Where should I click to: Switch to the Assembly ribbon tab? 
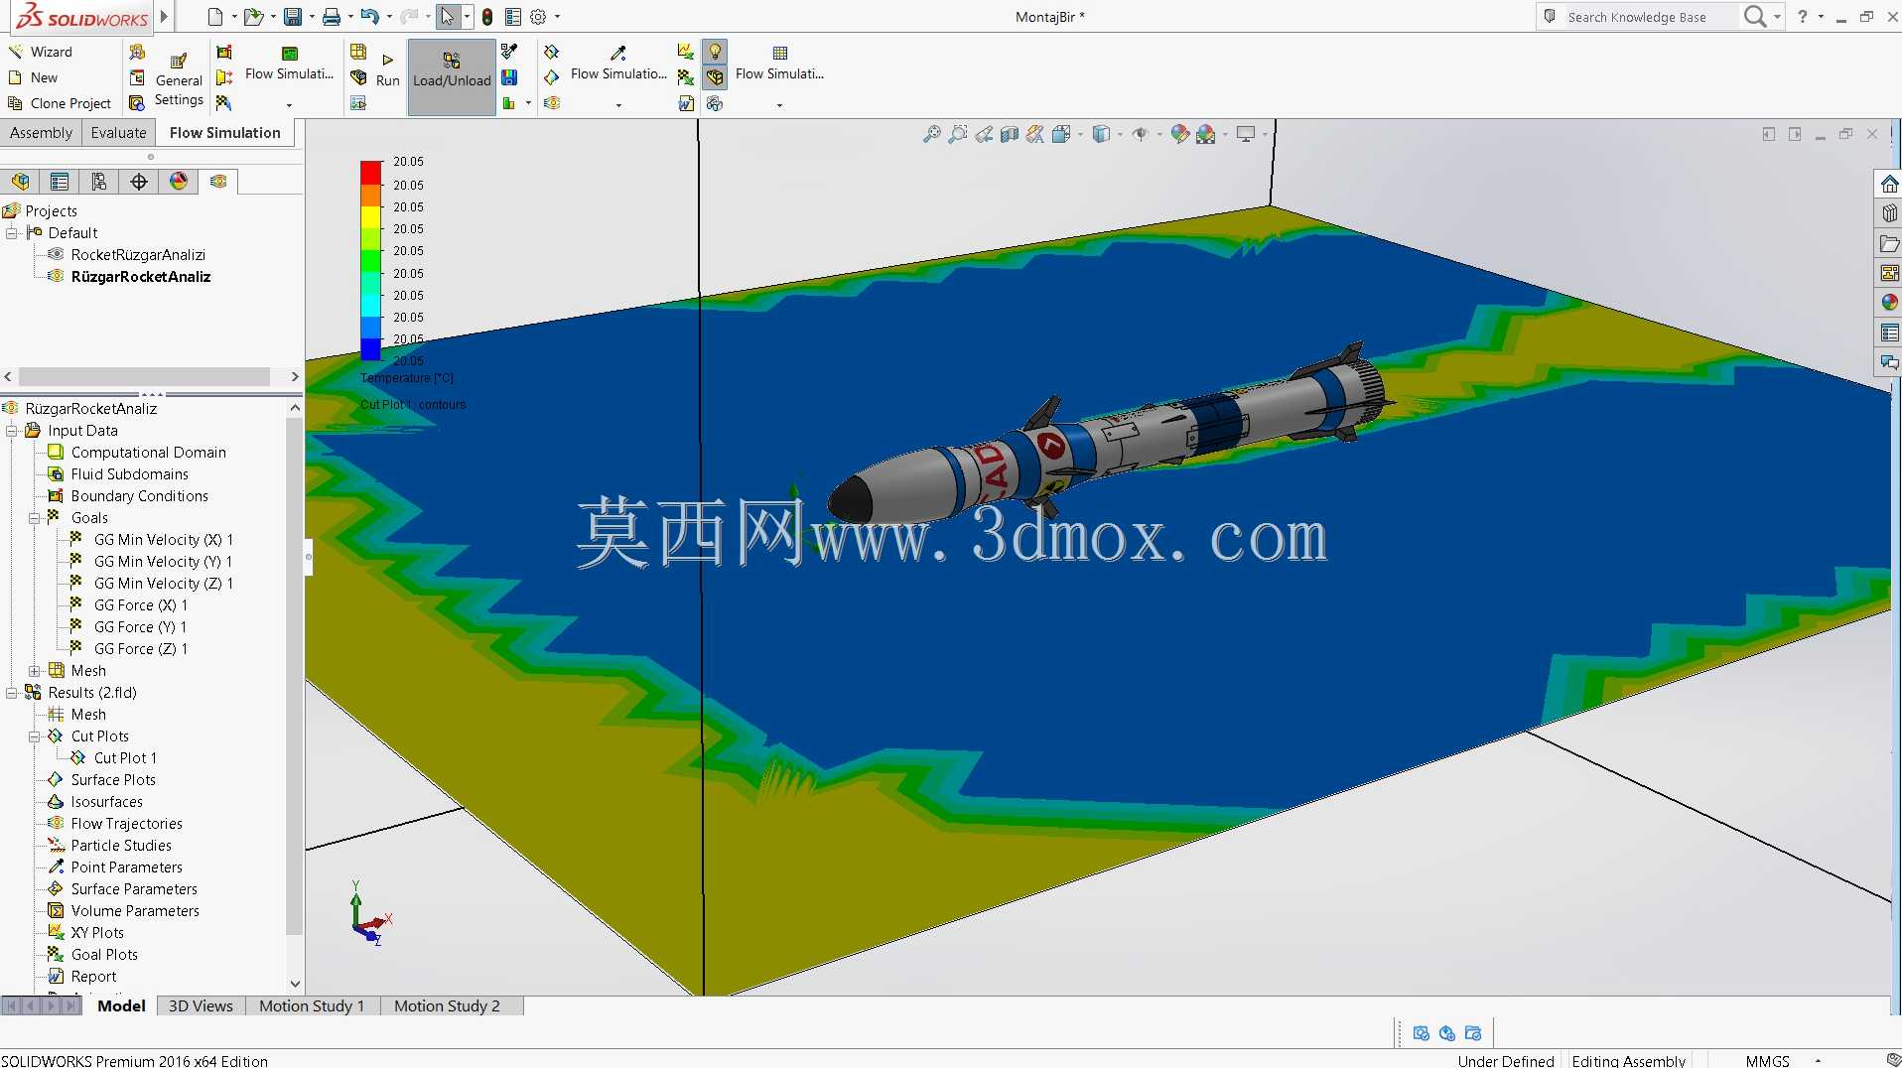click(x=41, y=133)
